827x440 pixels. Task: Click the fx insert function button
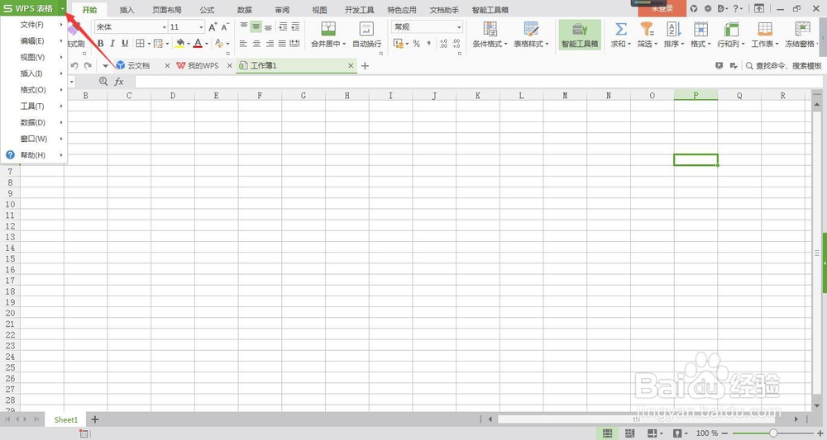point(119,82)
